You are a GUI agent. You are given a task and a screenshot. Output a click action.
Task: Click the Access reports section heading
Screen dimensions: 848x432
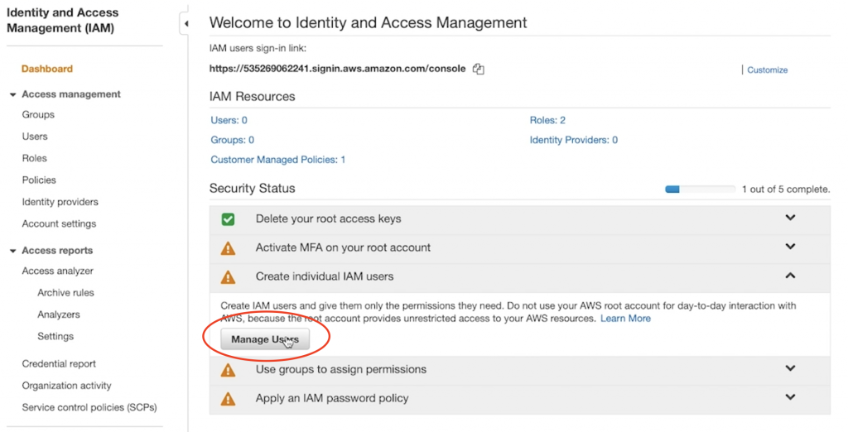[57, 250]
